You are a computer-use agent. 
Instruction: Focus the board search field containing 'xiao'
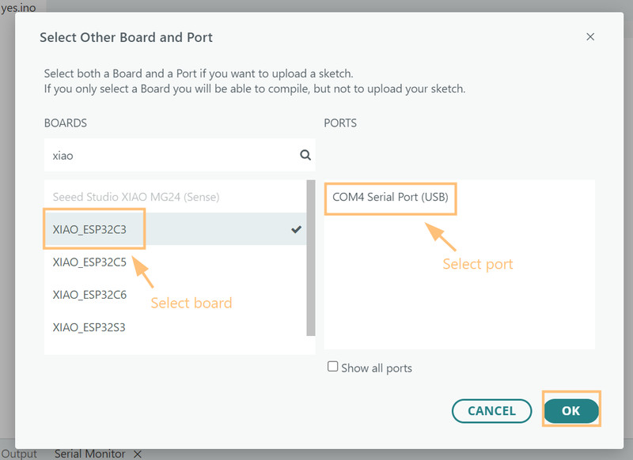click(x=170, y=156)
